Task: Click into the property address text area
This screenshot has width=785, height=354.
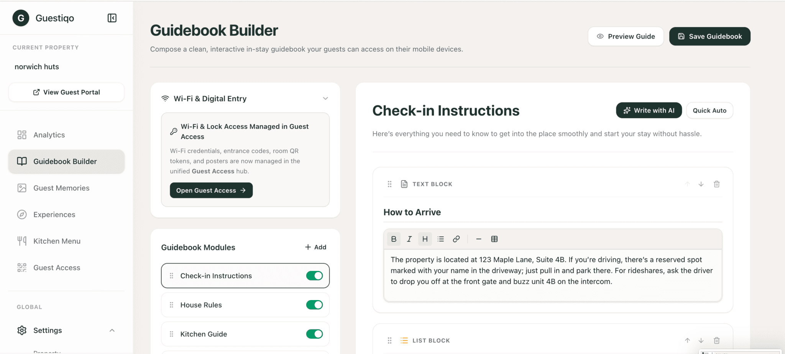Action: click(x=553, y=275)
